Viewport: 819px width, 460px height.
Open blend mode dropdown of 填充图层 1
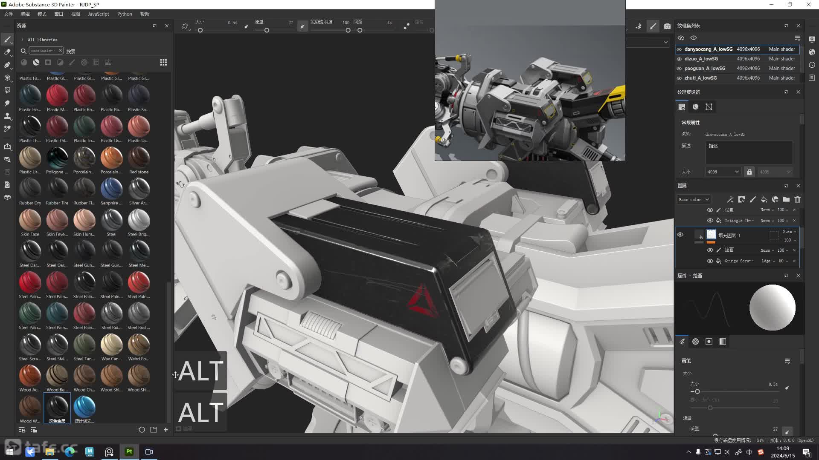pyautogui.click(x=790, y=232)
